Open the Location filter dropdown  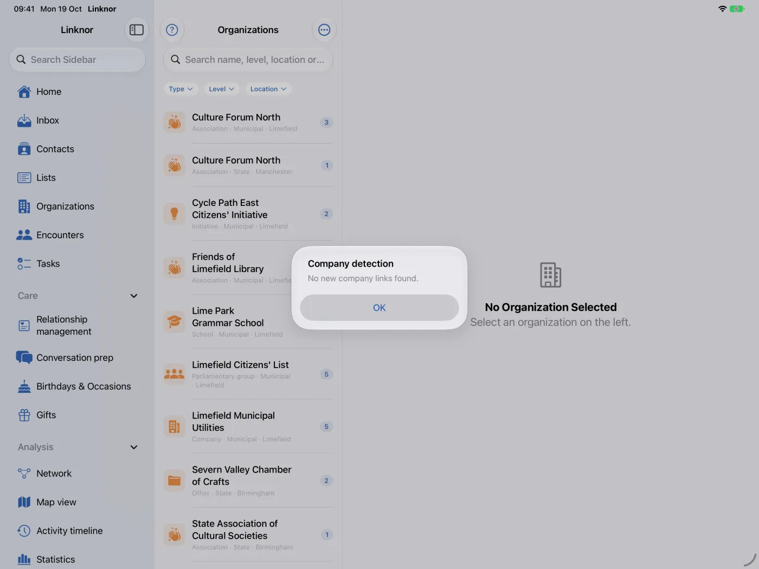pyautogui.click(x=268, y=89)
